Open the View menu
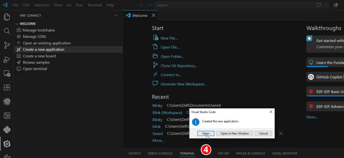Image resolution: width=344 pixels, height=158 pixels. [58, 5]
